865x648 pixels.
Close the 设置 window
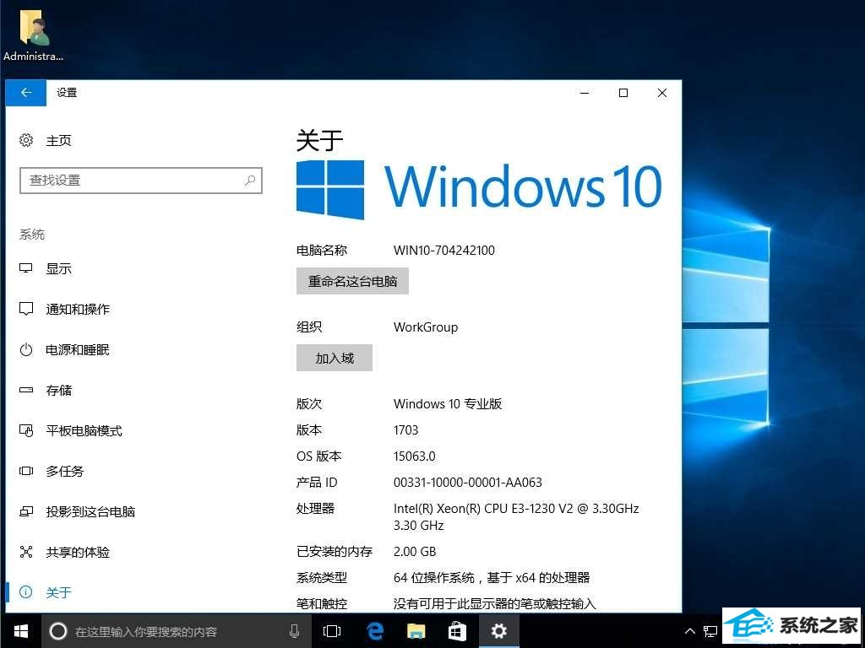tap(662, 93)
